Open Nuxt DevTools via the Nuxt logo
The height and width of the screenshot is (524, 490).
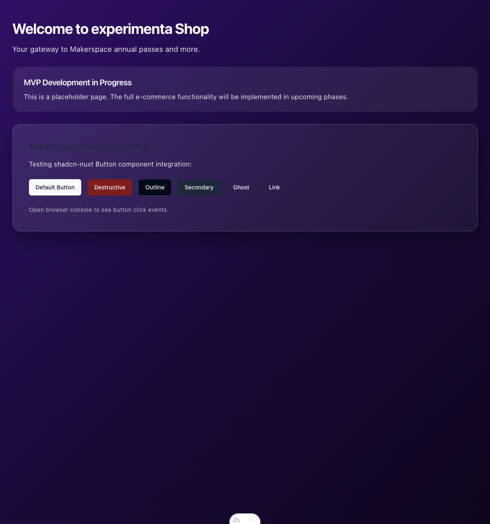point(236,520)
